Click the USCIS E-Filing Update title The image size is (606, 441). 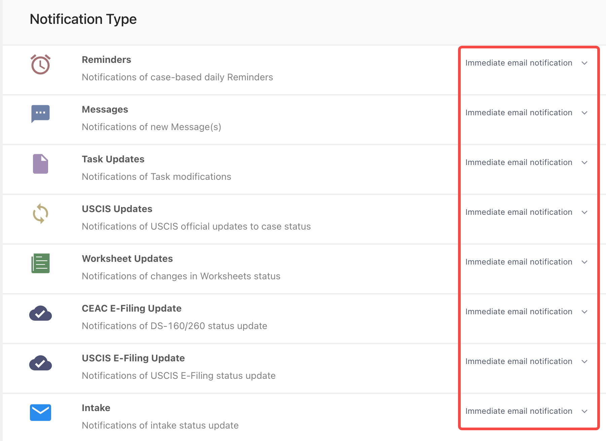click(133, 358)
